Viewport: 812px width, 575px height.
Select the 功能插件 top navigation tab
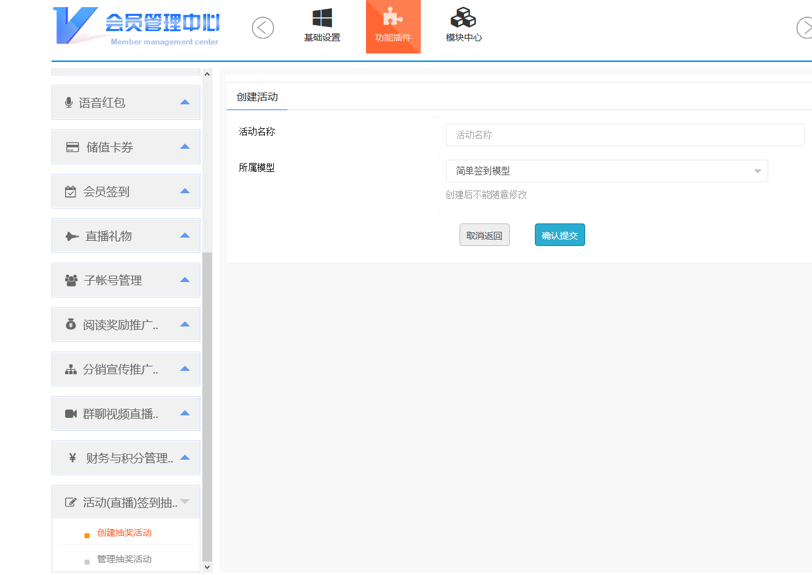(x=393, y=26)
